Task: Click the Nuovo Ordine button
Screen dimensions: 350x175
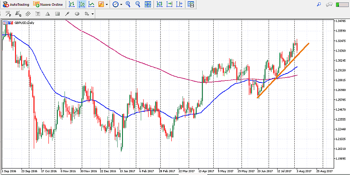Action: pos(48,4)
